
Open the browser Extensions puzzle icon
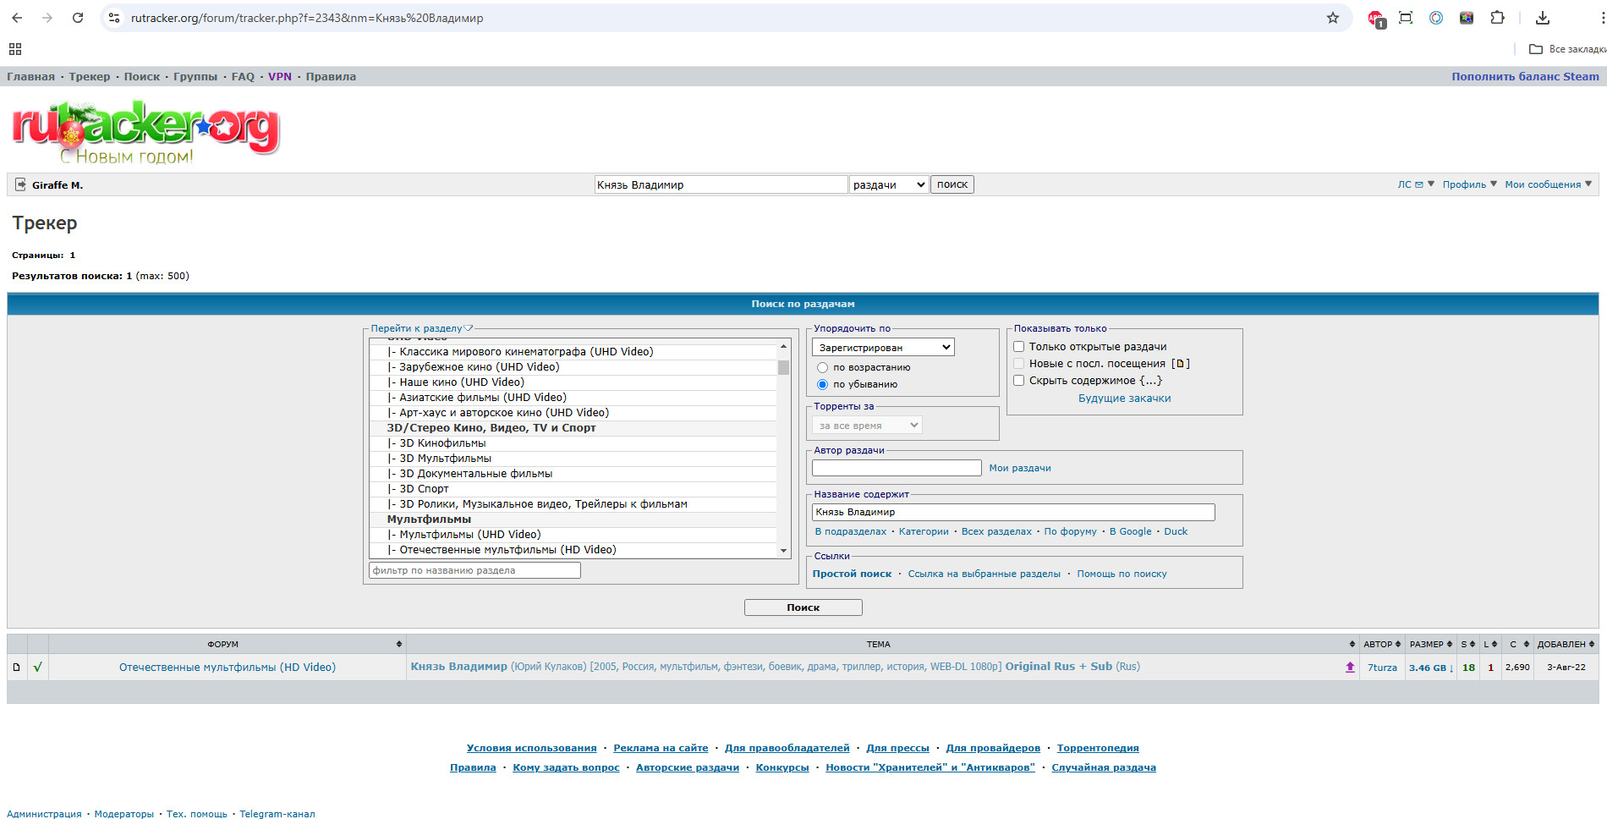coord(1497,18)
